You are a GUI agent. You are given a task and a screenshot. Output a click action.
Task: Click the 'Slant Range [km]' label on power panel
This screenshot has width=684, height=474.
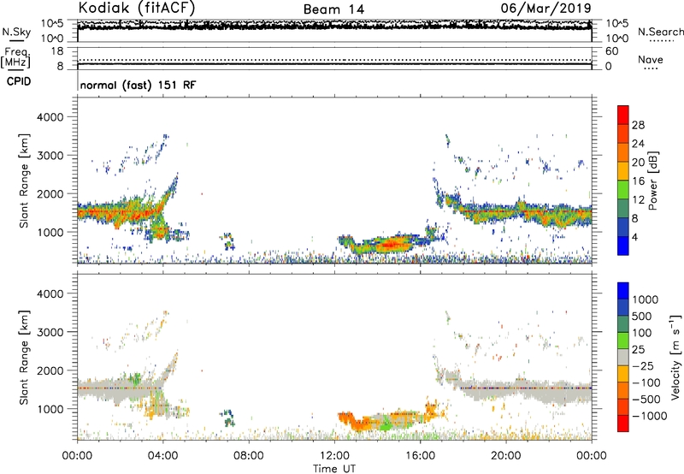24,181
